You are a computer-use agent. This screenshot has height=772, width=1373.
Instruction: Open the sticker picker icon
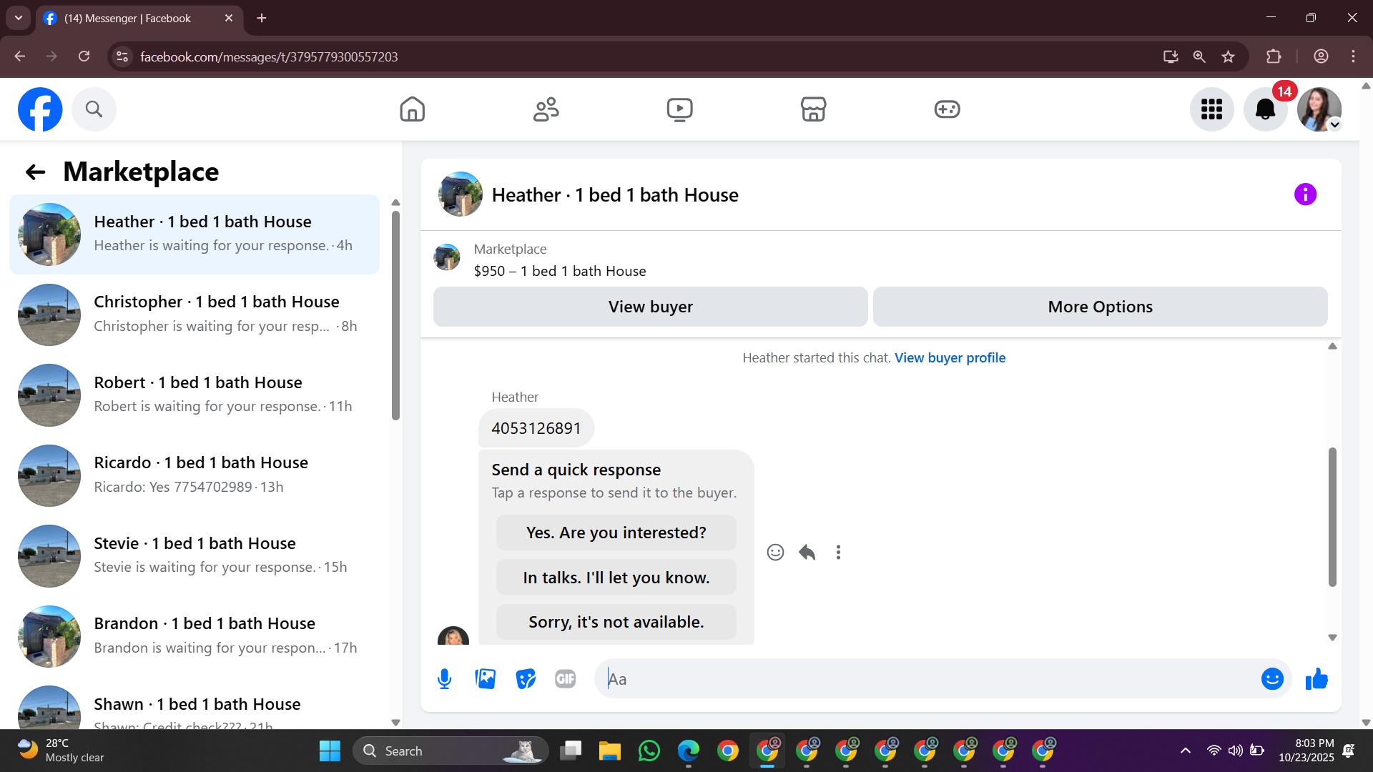point(526,679)
